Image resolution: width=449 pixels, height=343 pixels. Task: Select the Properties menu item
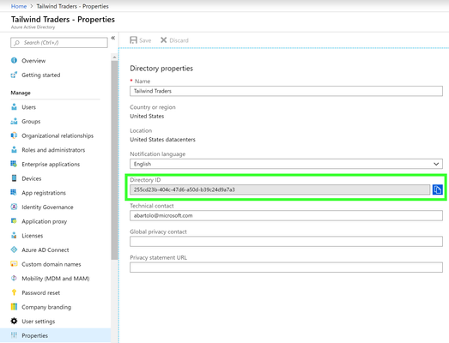coord(56,335)
